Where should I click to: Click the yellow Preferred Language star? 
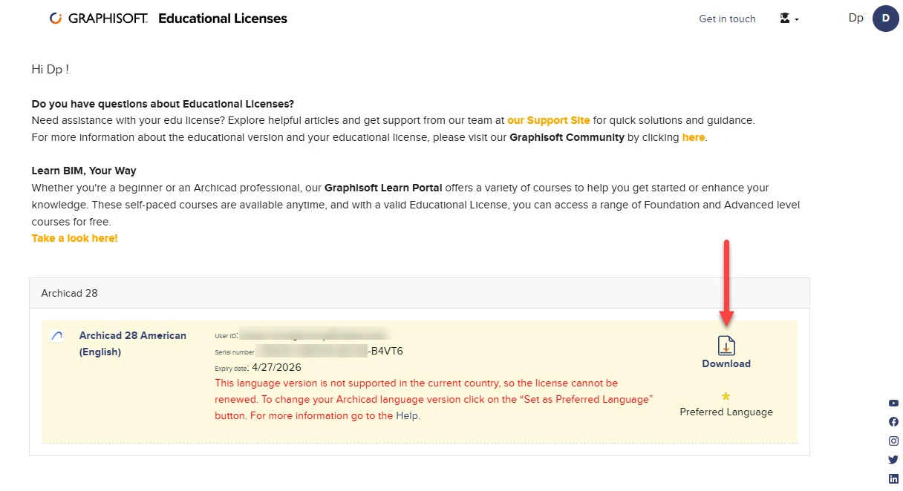pyautogui.click(x=726, y=397)
